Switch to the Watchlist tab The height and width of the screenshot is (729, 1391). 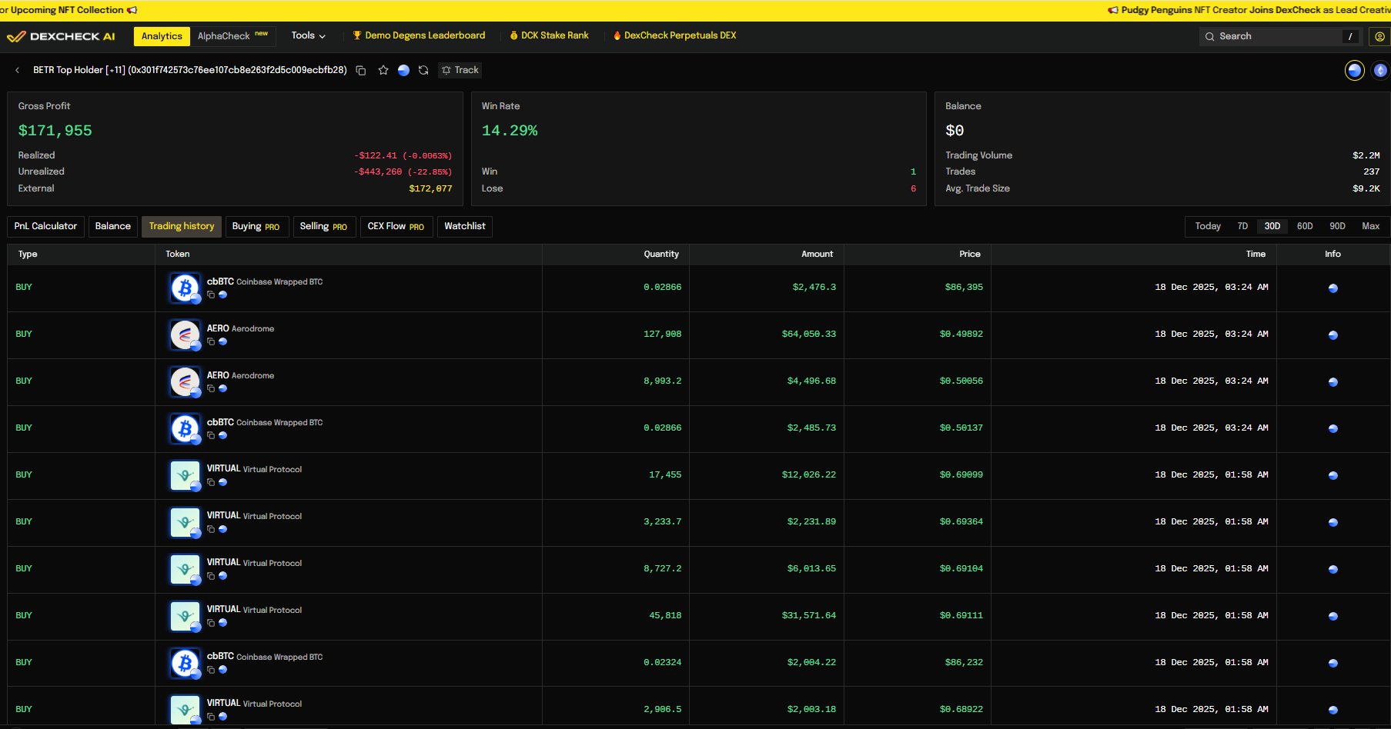[464, 226]
